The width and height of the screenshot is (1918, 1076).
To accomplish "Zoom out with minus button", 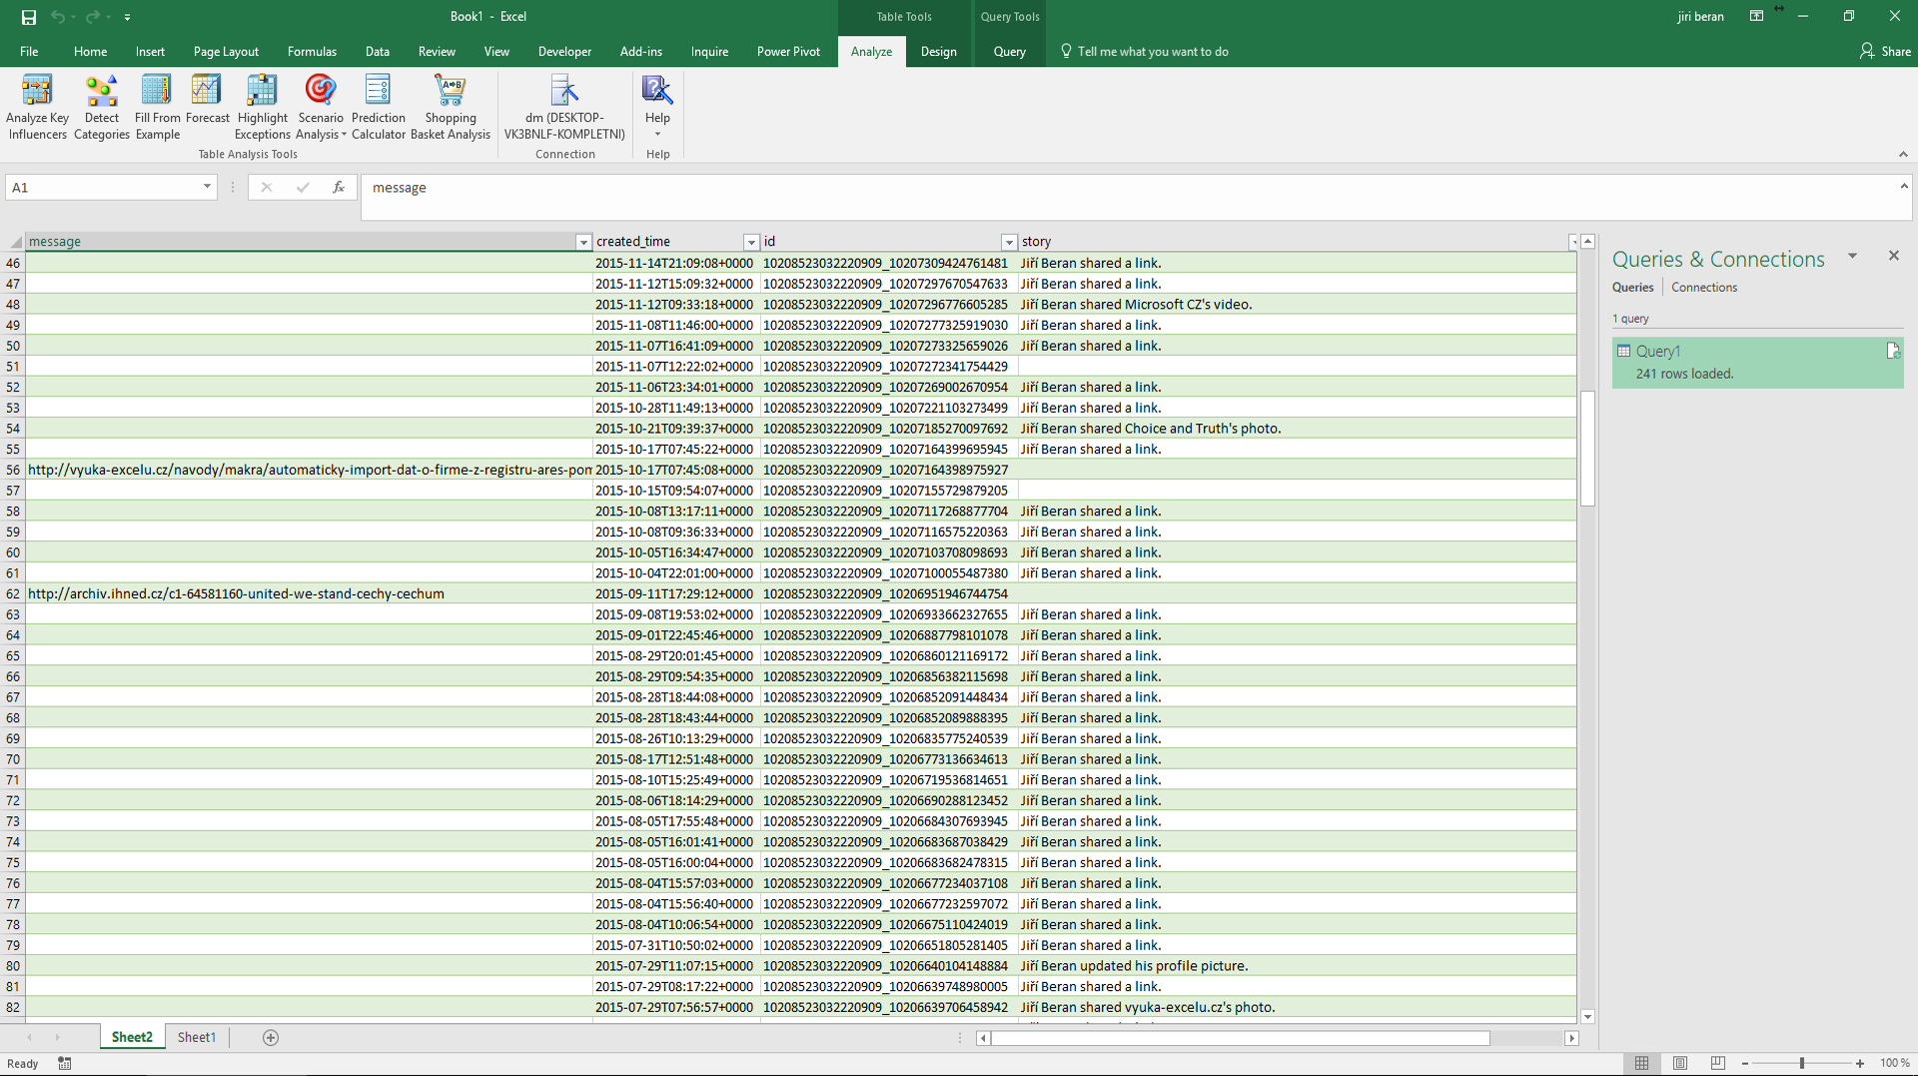I will click(1745, 1063).
